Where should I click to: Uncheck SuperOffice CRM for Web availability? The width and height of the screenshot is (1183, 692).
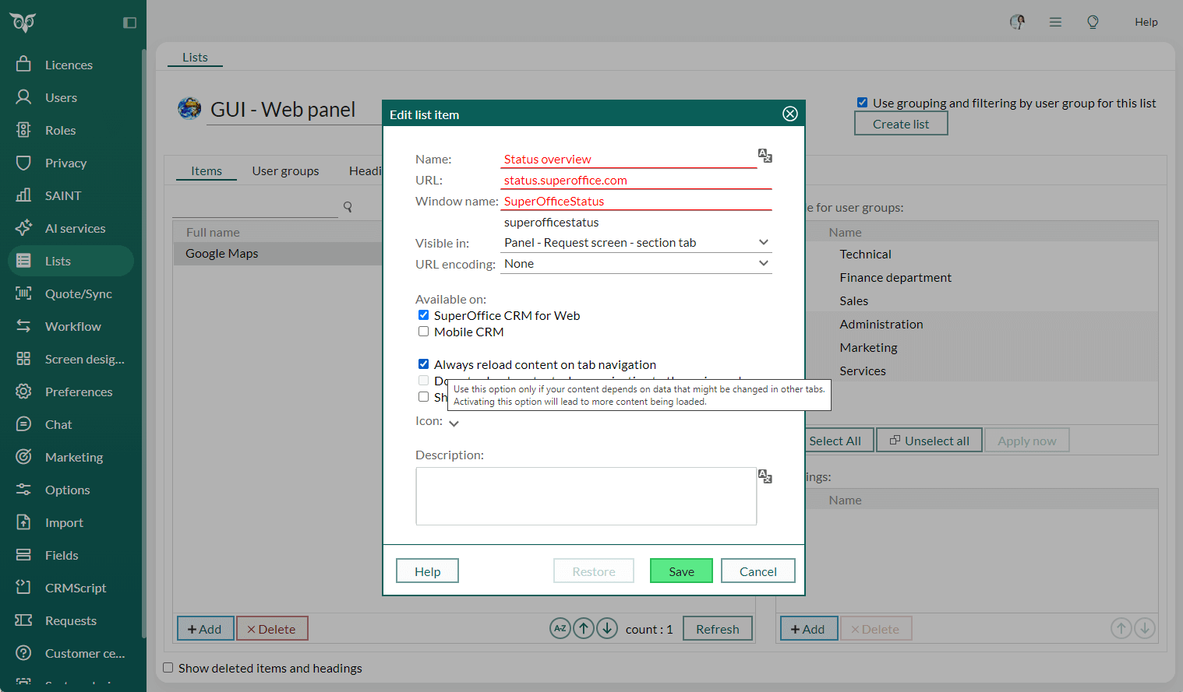[x=423, y=314]
